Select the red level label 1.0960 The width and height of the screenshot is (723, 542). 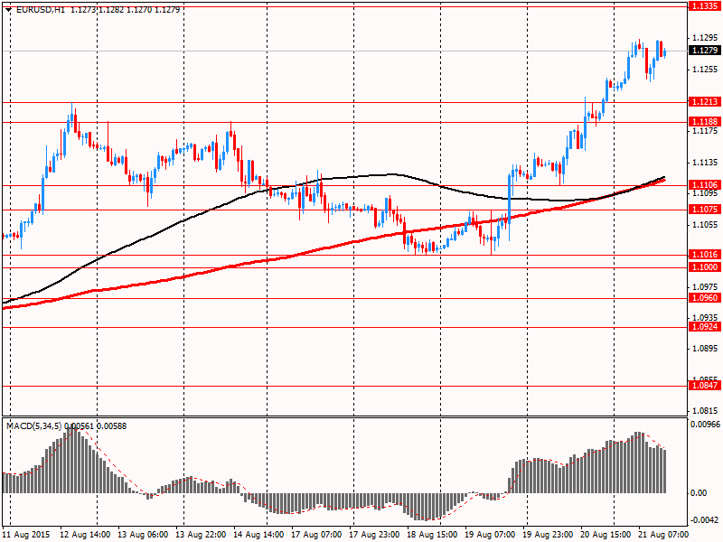click(705, 298)
